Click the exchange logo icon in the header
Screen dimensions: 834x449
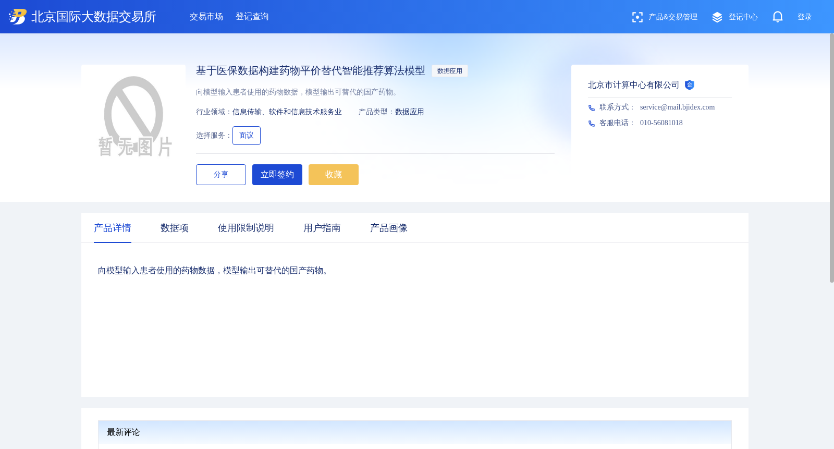tap(17, 17)
